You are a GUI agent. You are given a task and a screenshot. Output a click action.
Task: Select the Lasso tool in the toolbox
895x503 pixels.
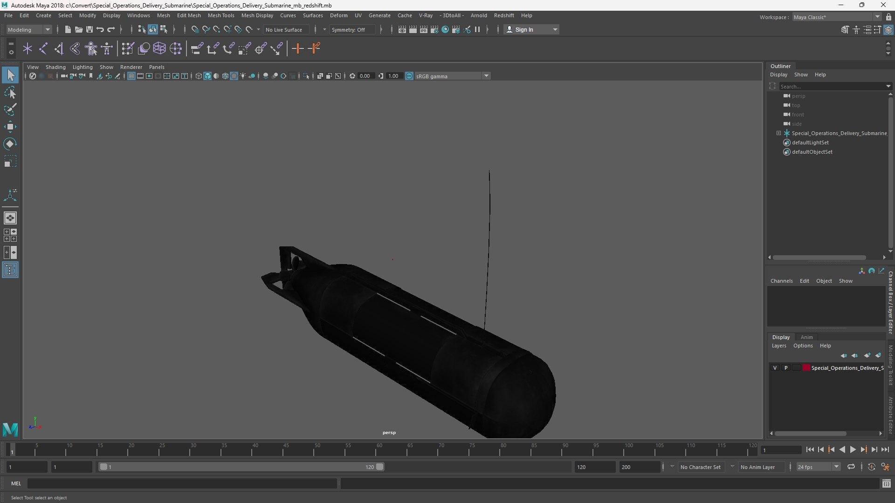(x=10, y=93)
